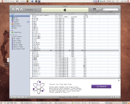Open the search magnifier dropdown
Image resolution: width=130 pixels, height=104 pixels.
(x=104, y=10)
